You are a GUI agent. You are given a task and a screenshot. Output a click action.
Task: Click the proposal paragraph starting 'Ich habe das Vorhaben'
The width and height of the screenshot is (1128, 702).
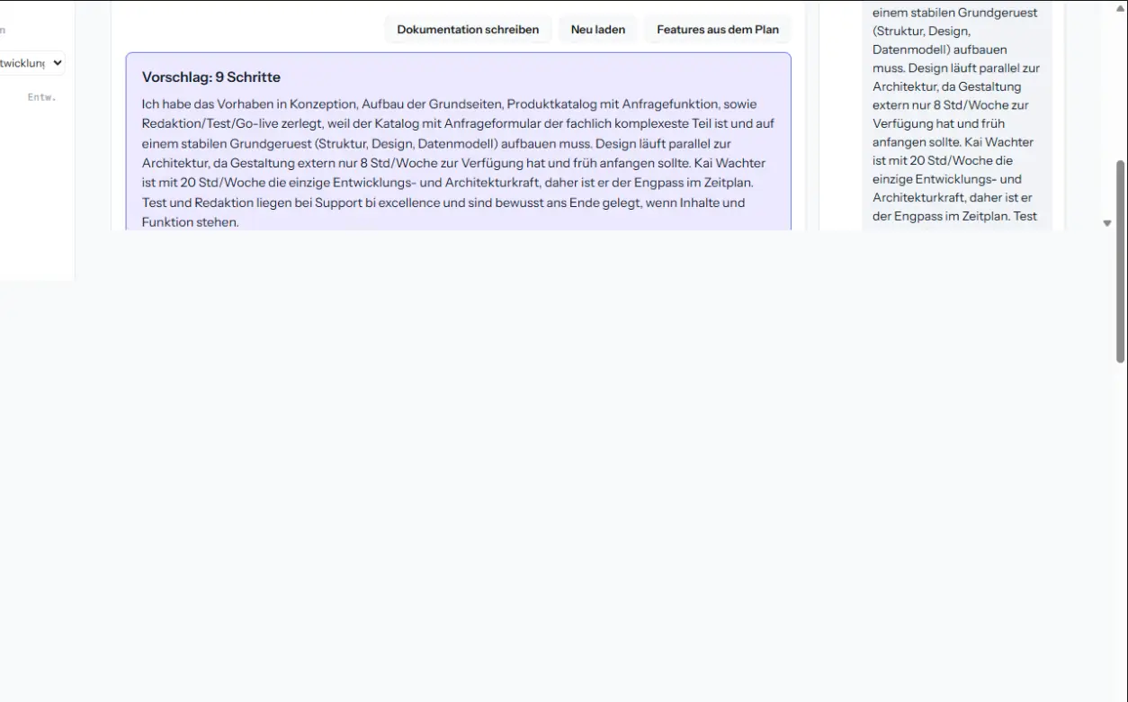click(458, 163)
